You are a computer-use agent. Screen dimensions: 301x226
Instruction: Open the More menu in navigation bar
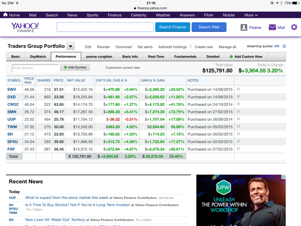[251, 15]
